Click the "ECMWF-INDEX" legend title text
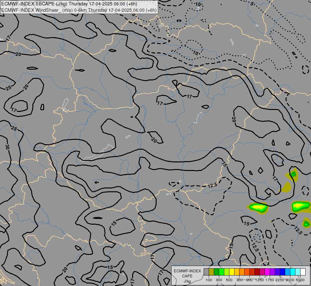Image resolution: width=311 pixels, height=286 pixels. click(187, 271)
